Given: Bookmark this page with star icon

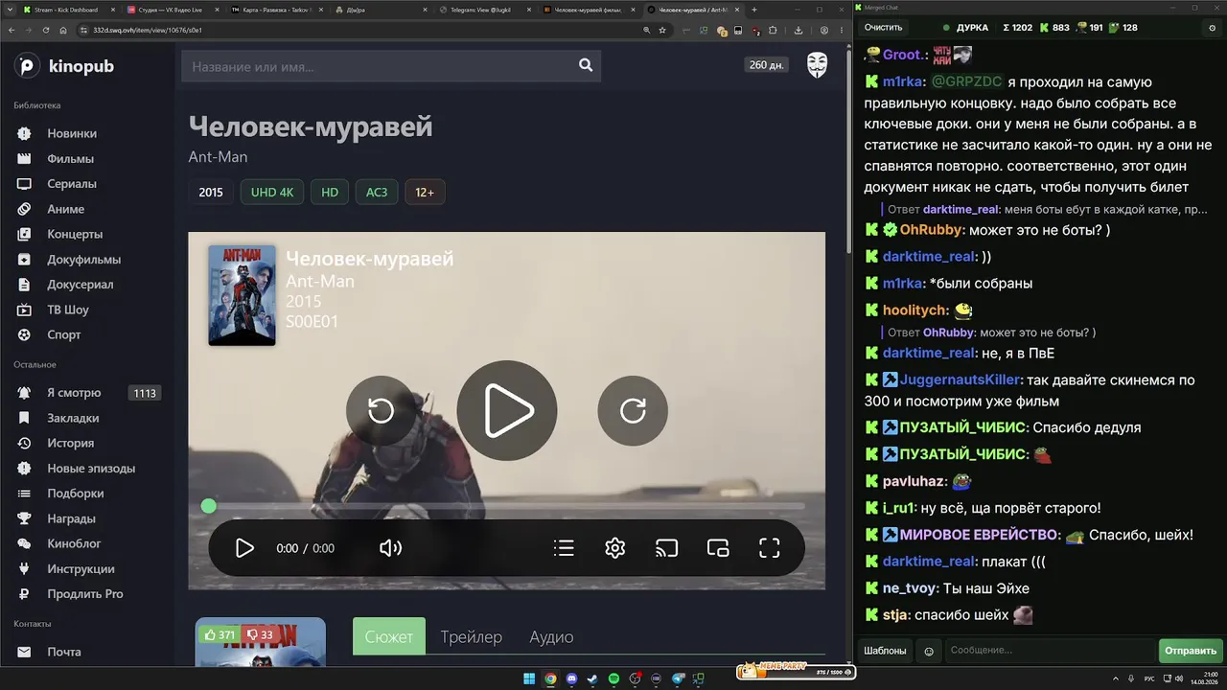Looking at the screenshot, I should pyautogui.click(x=662, y=30).
